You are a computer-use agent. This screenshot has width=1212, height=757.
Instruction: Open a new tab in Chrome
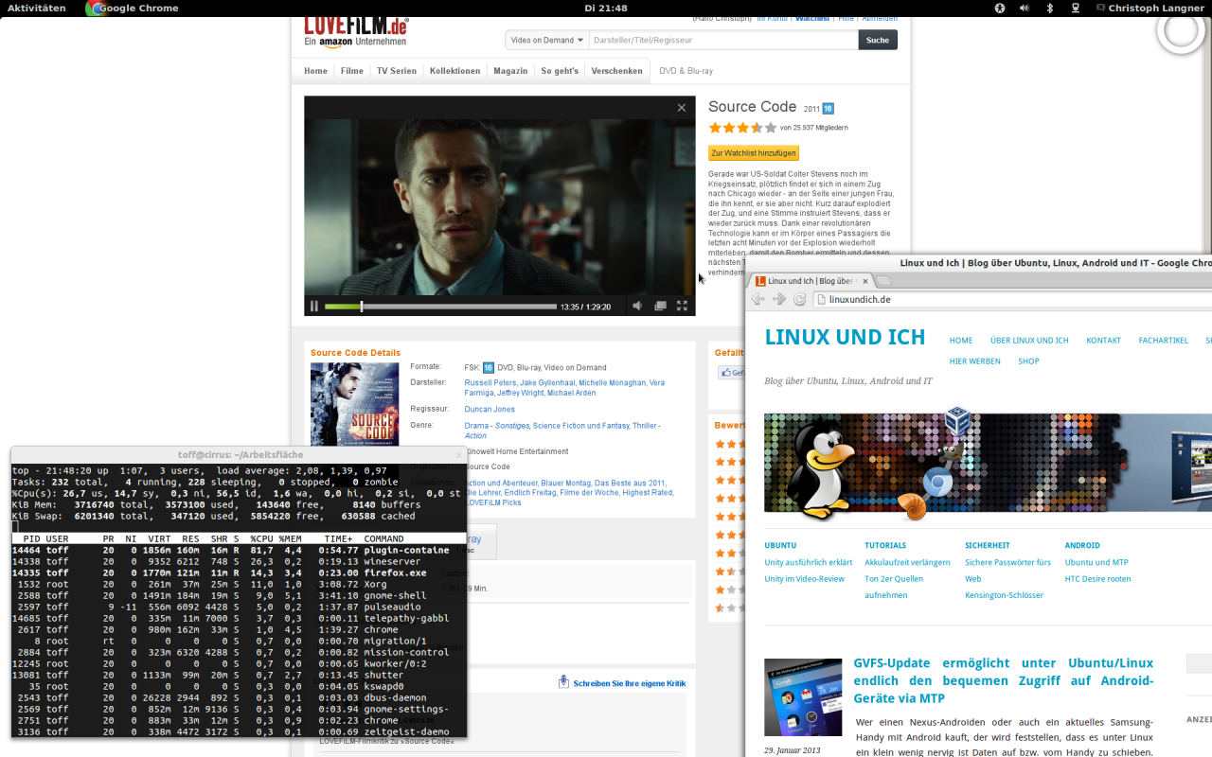[882, 281]
